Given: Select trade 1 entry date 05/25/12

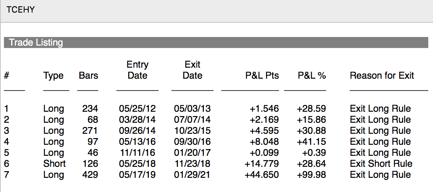Looking at the screenshot, I should coord(137,109).
